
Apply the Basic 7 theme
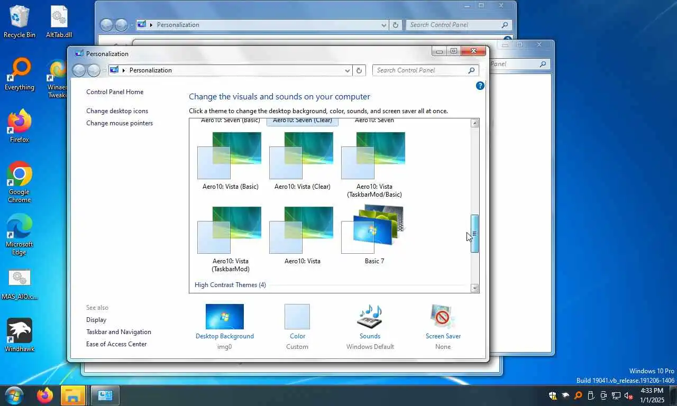pos(374,235)
